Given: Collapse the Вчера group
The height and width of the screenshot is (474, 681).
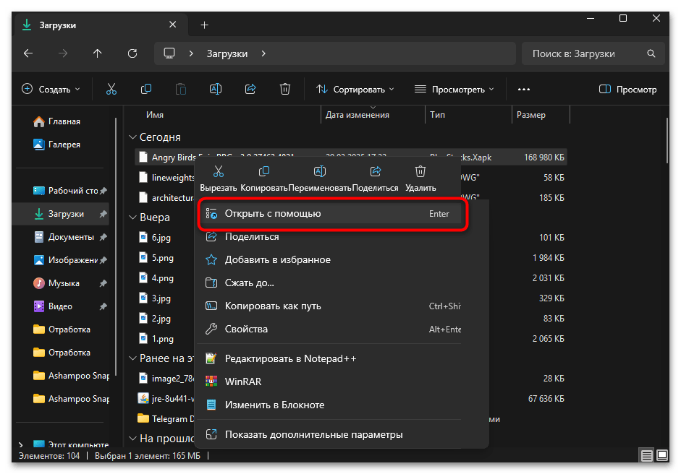Looking at the screenshot, I should pos(132,217).
